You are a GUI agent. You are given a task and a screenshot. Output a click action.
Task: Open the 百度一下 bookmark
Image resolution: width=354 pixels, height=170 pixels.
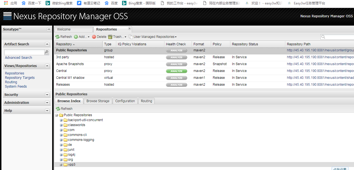click(x=31, y=3)
